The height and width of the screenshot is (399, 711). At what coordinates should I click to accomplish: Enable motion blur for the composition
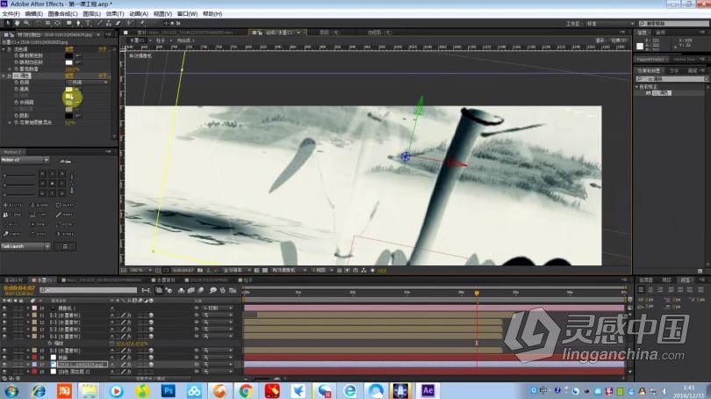201,290
